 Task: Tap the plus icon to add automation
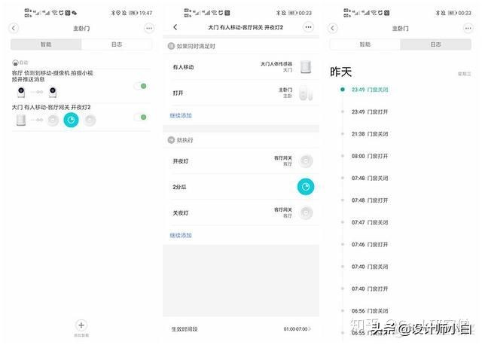(x=81, y=325)
